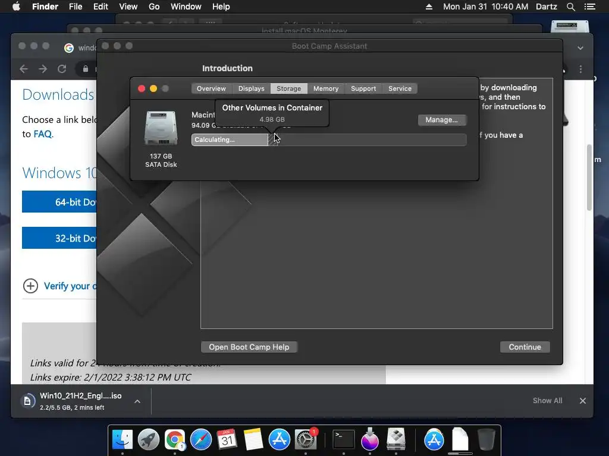Open Terminal from the Dock
609x456 pixels.
[x=344, y=439]
